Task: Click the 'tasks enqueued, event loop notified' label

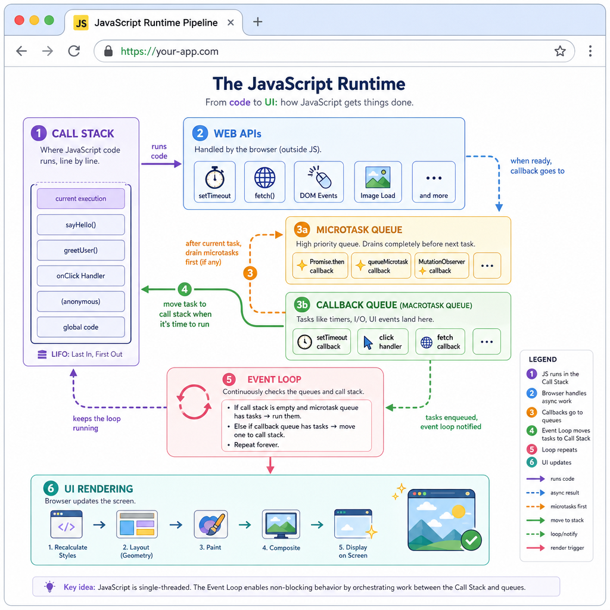Action: tap(450, 422)
